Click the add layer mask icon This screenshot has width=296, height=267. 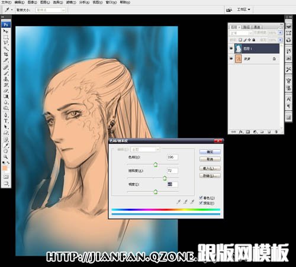pyautogui.click(x=248, y=131)
